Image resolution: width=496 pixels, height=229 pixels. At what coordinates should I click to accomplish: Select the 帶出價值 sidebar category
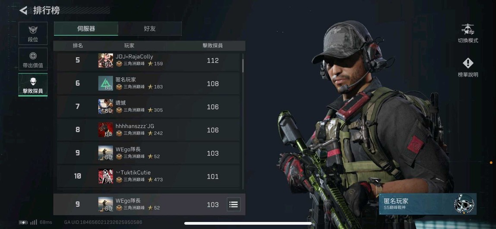33,59
